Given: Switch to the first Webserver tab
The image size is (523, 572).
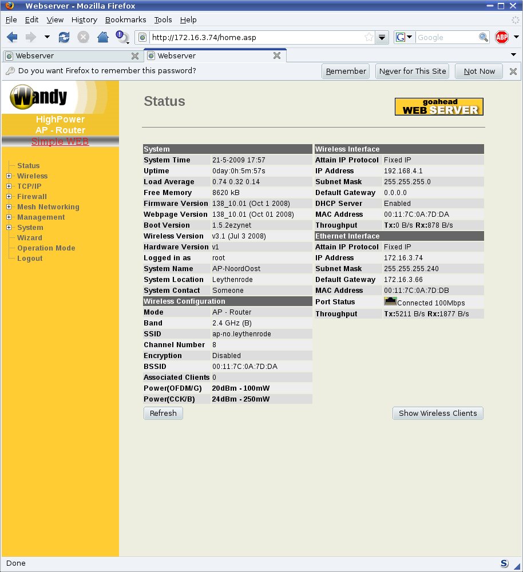Looking at the screenshot, I should [x=66, y=55].
